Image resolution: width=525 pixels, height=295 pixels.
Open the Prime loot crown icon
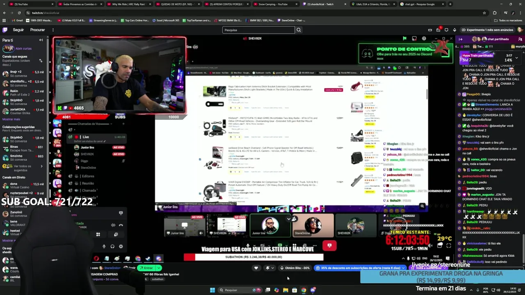click(430, 30)
